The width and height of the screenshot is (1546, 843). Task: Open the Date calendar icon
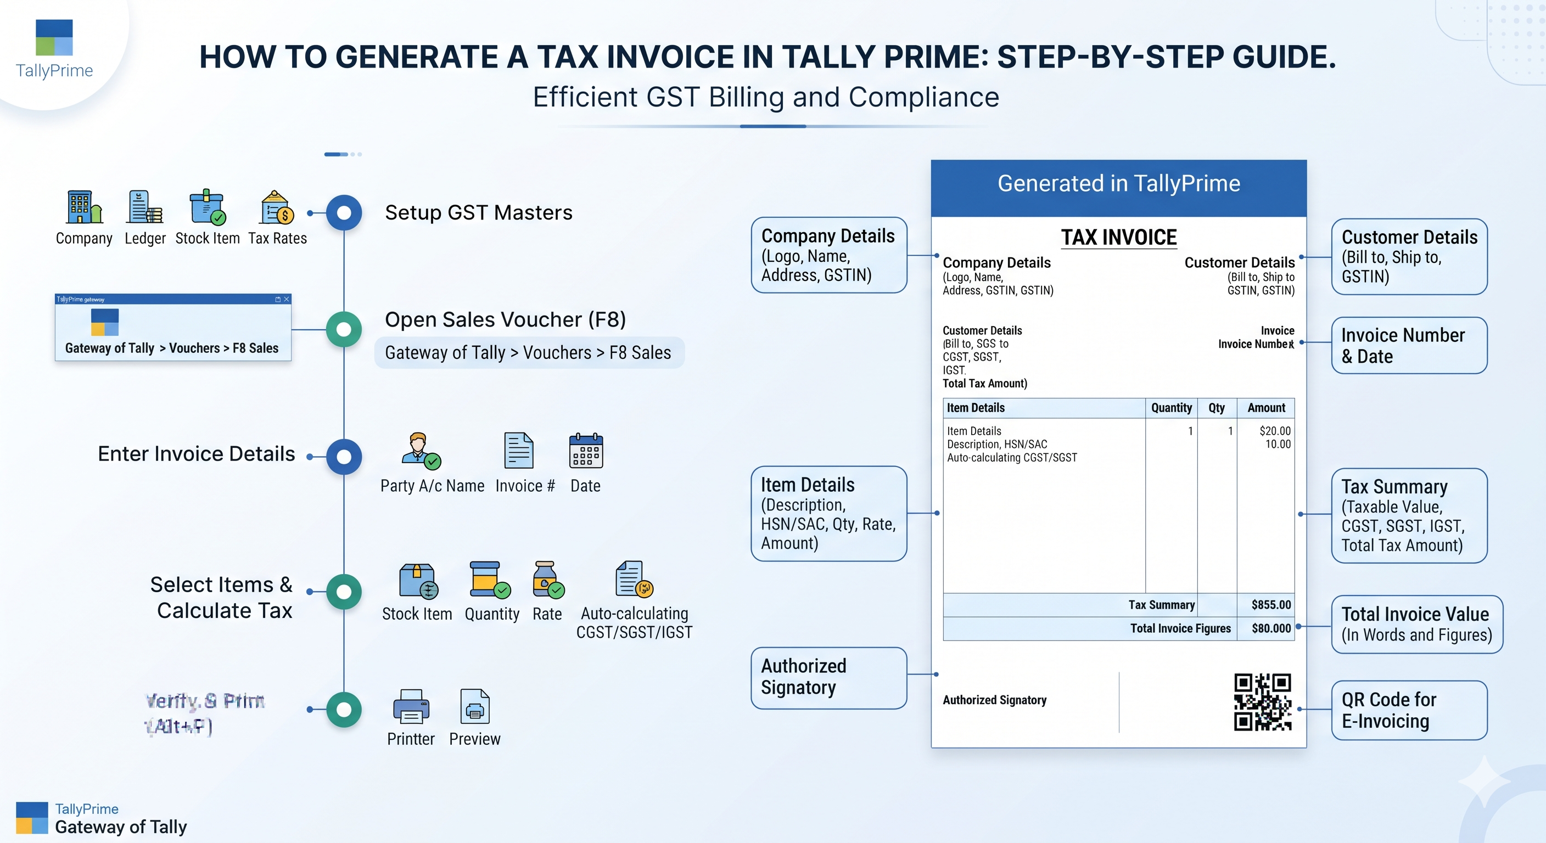pos(586,450)
